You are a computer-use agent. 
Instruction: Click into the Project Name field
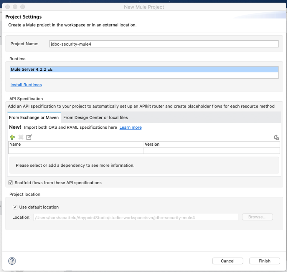(x=164, y=44)
